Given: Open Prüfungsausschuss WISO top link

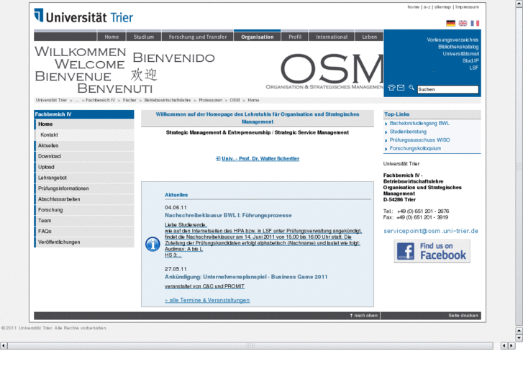Looking at the screenshot, I should pos(419,140).
